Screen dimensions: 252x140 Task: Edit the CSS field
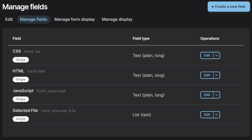pos(207,55)
